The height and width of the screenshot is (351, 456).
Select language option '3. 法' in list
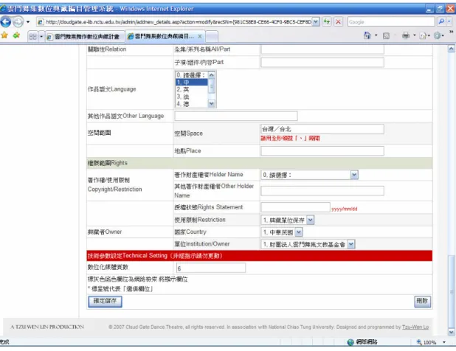tap(191, 97)
